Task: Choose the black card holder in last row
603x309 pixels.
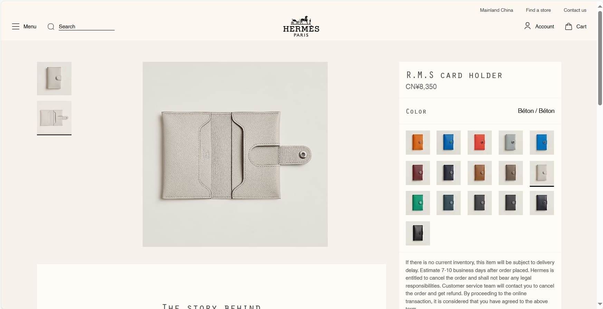Action: [418, 233]
